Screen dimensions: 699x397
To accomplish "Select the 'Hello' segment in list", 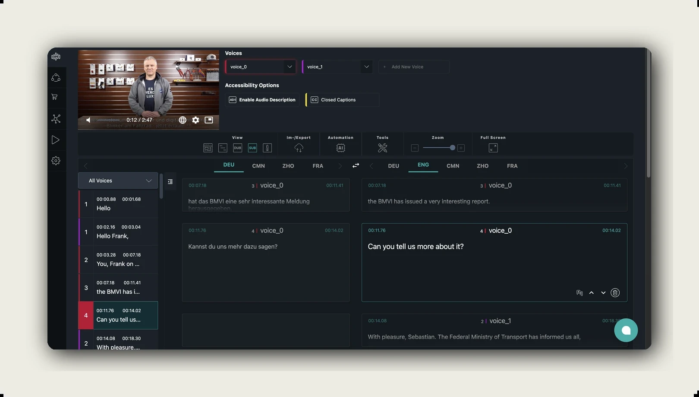I will [x=118, y=204].
